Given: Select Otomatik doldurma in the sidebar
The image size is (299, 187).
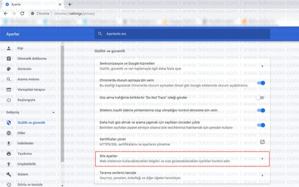Looking at the screenshot, I should click(32, 58).
